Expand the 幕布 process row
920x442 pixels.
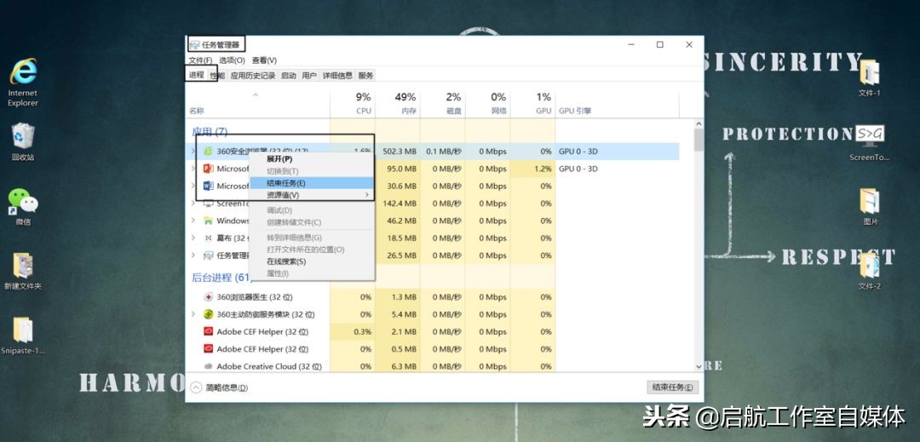pyautogui.click(x=193, y=238)
